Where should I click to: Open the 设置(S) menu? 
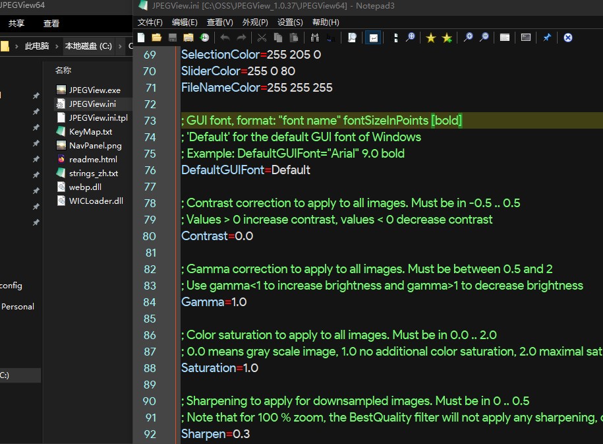point(290,22)
